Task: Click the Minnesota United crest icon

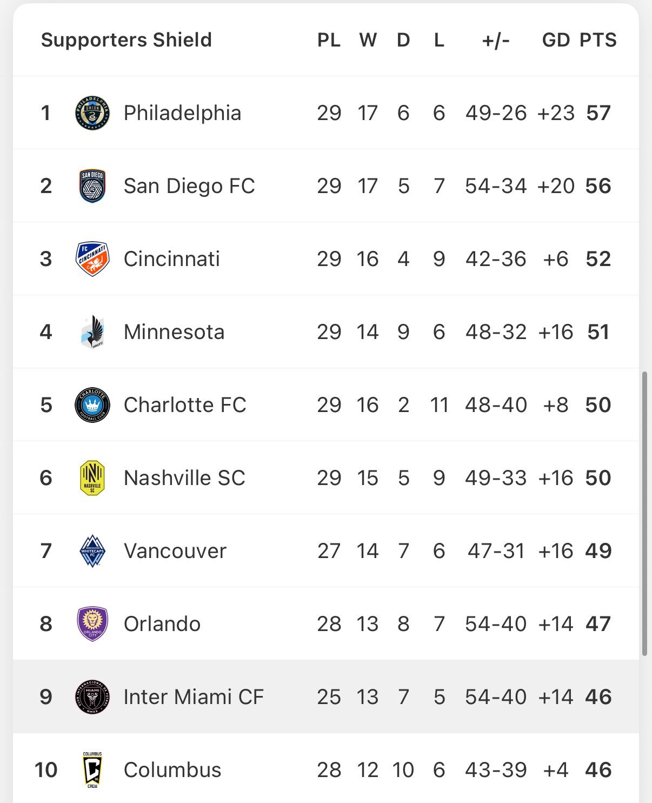Action: click(92, 331)
